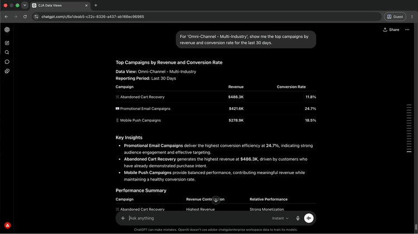
Task: Click the scroll-to-bottom arrow button
Action: (x=216, y=200)
